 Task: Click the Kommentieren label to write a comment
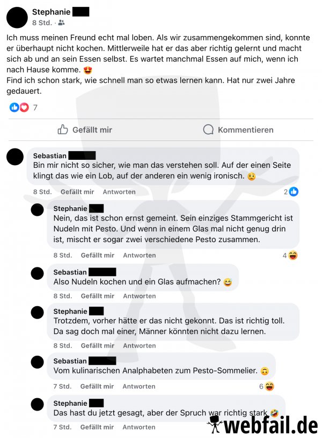245,130
